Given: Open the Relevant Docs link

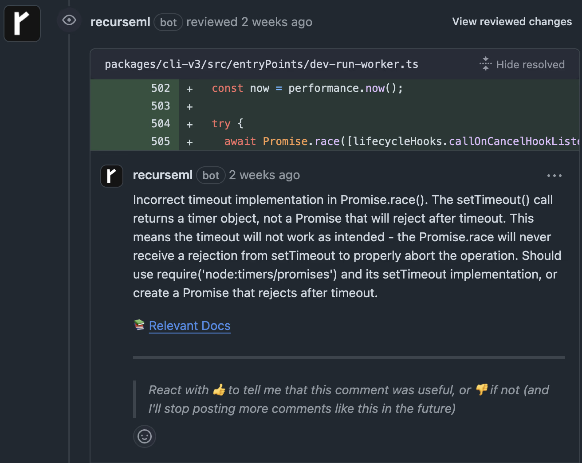Looking at the screenshot, I should point(189,326).
